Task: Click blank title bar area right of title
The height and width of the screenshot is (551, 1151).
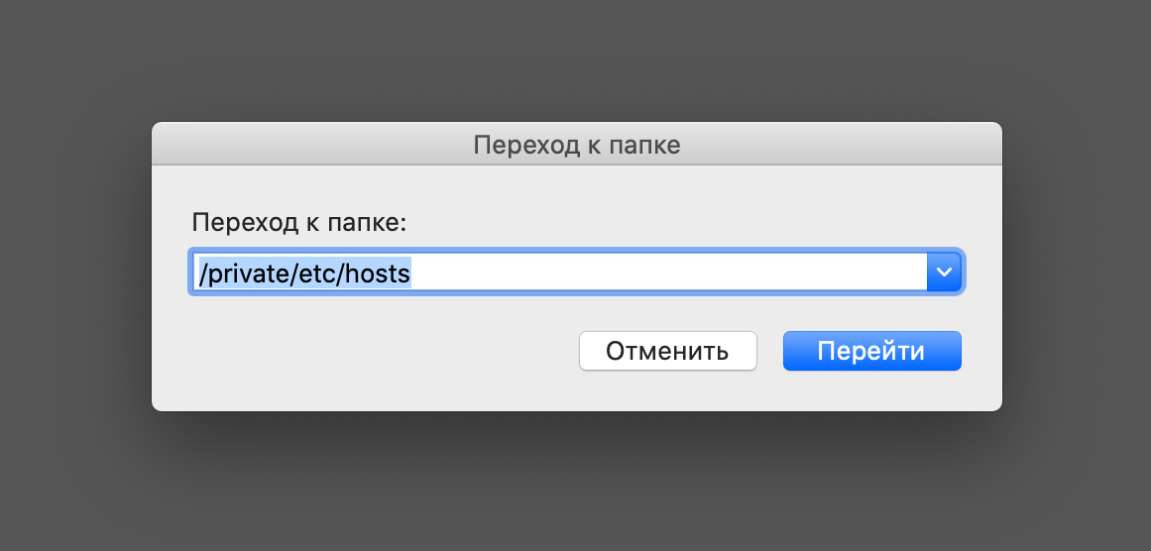Action: (843, 145)
